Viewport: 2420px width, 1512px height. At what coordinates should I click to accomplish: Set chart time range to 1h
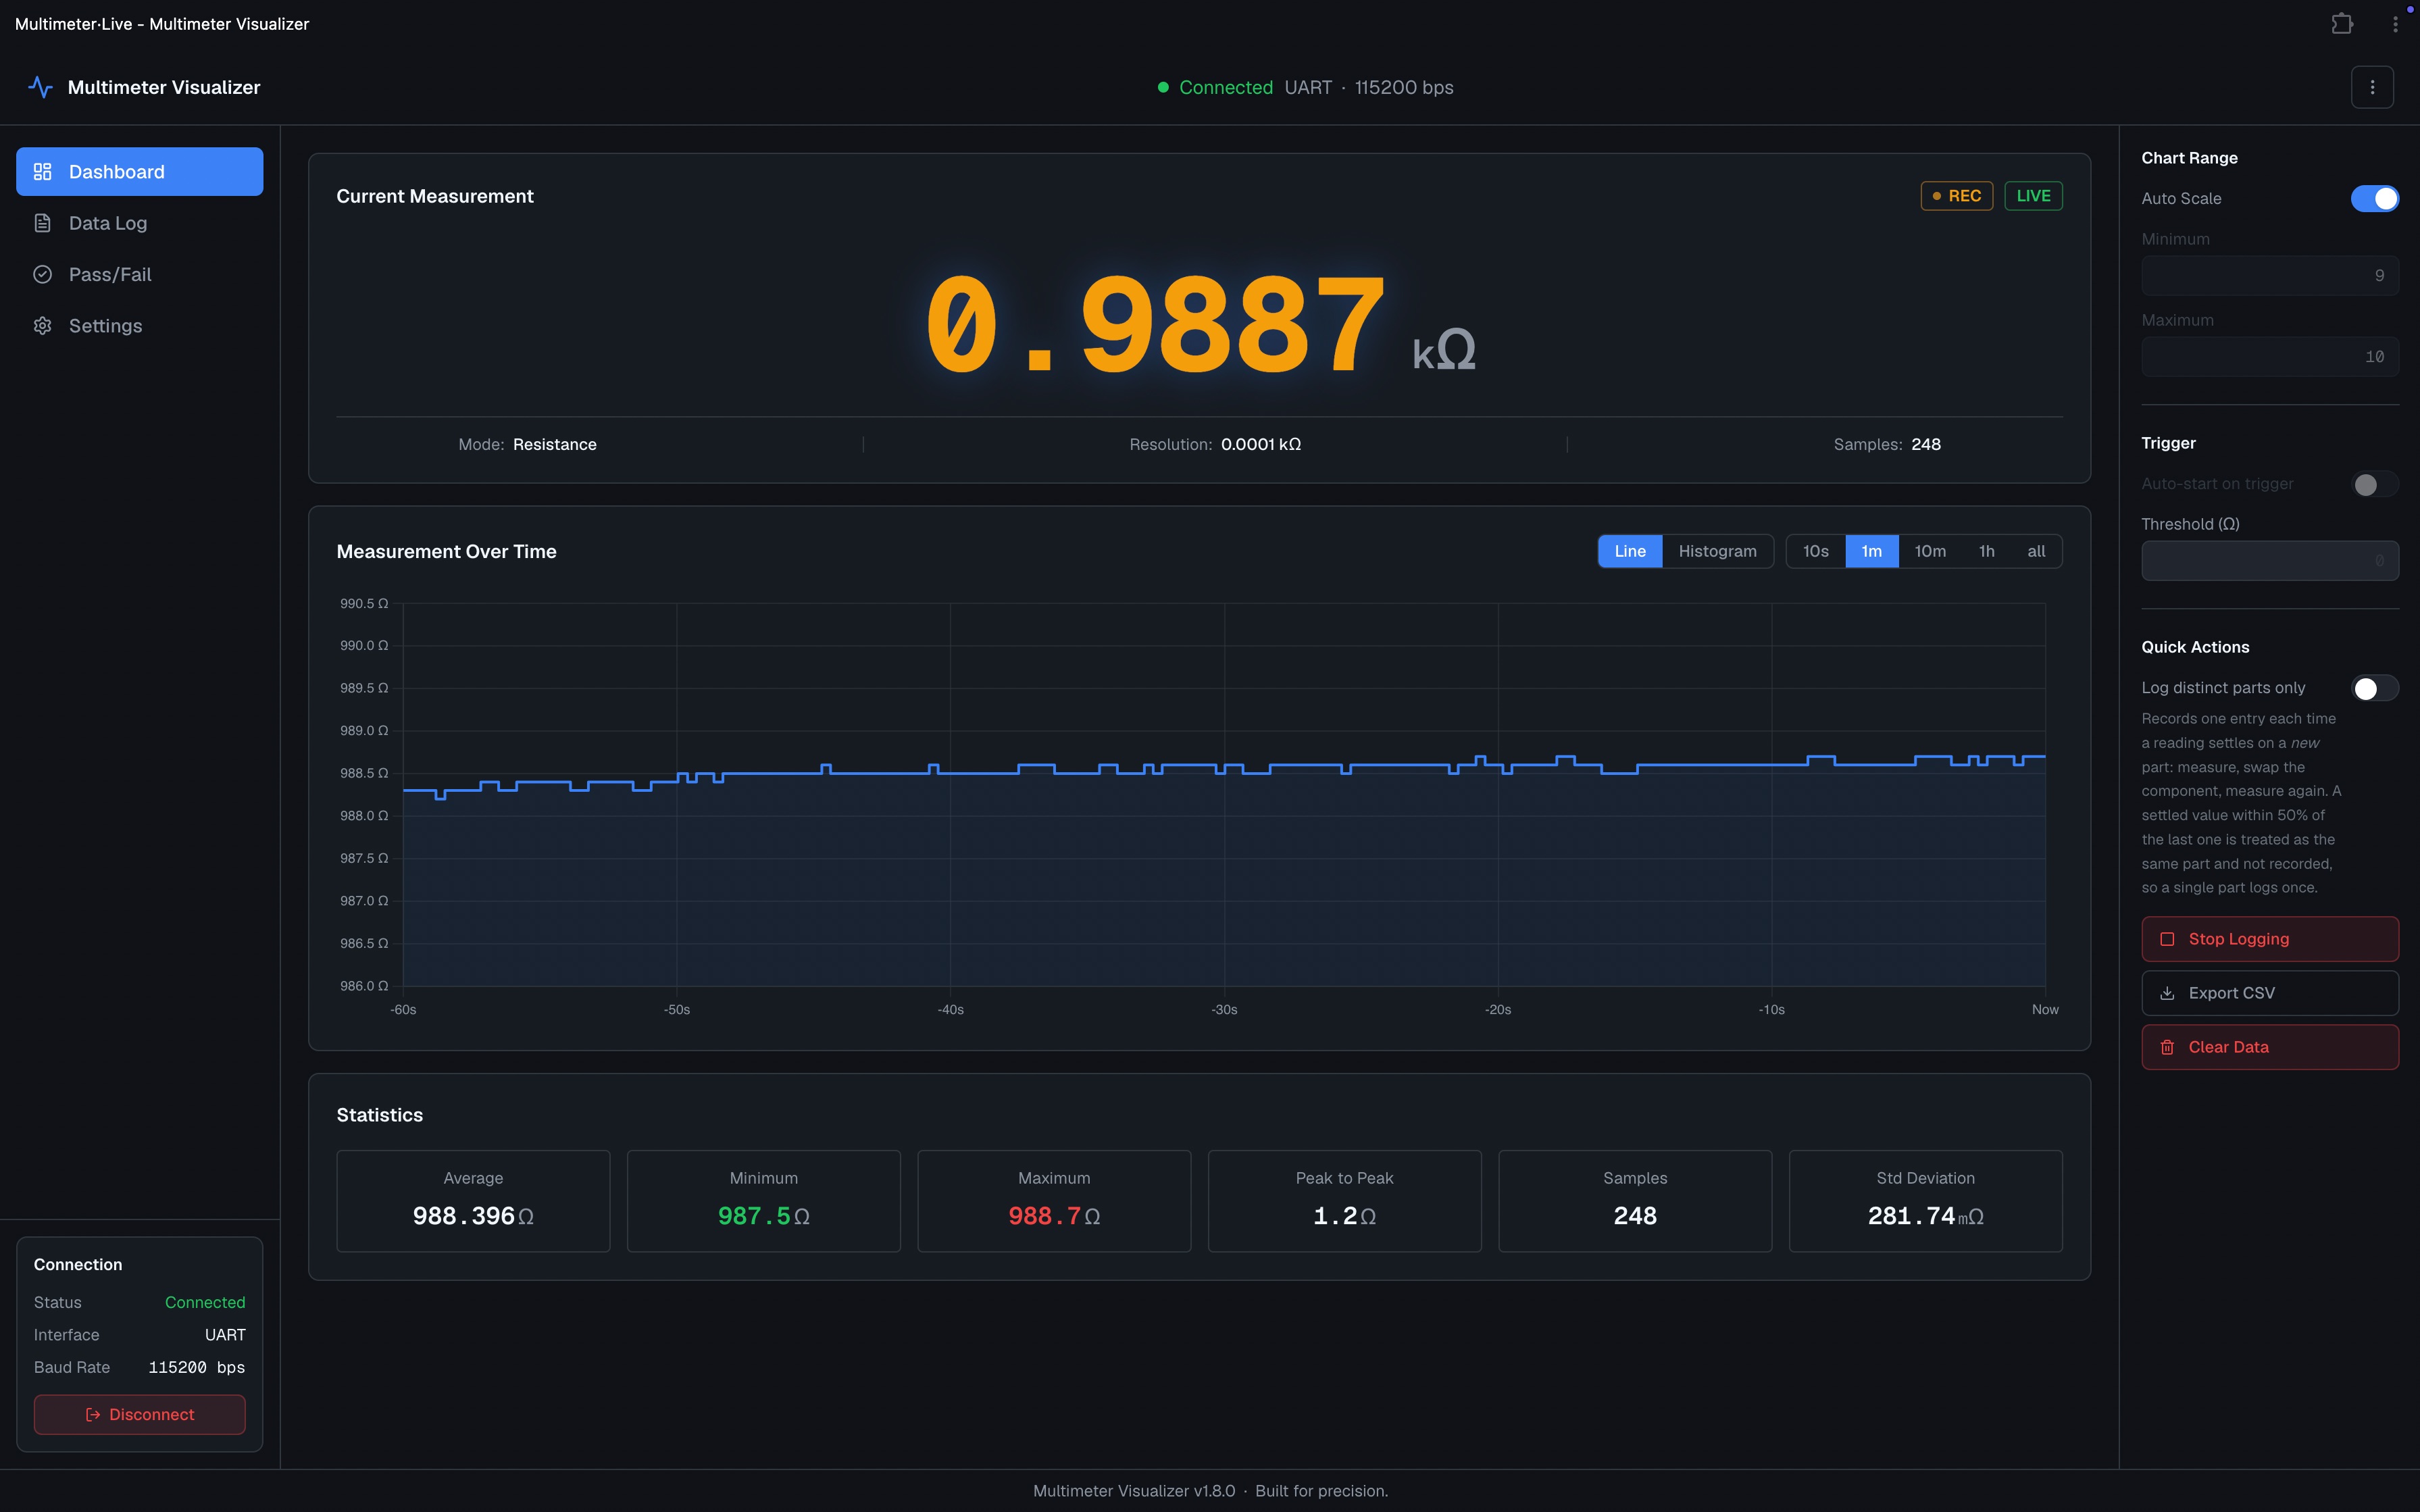pos(1986,551)
